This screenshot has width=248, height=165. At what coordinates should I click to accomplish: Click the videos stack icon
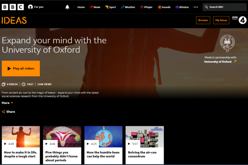pyautogui.click(x=3, y=84)
